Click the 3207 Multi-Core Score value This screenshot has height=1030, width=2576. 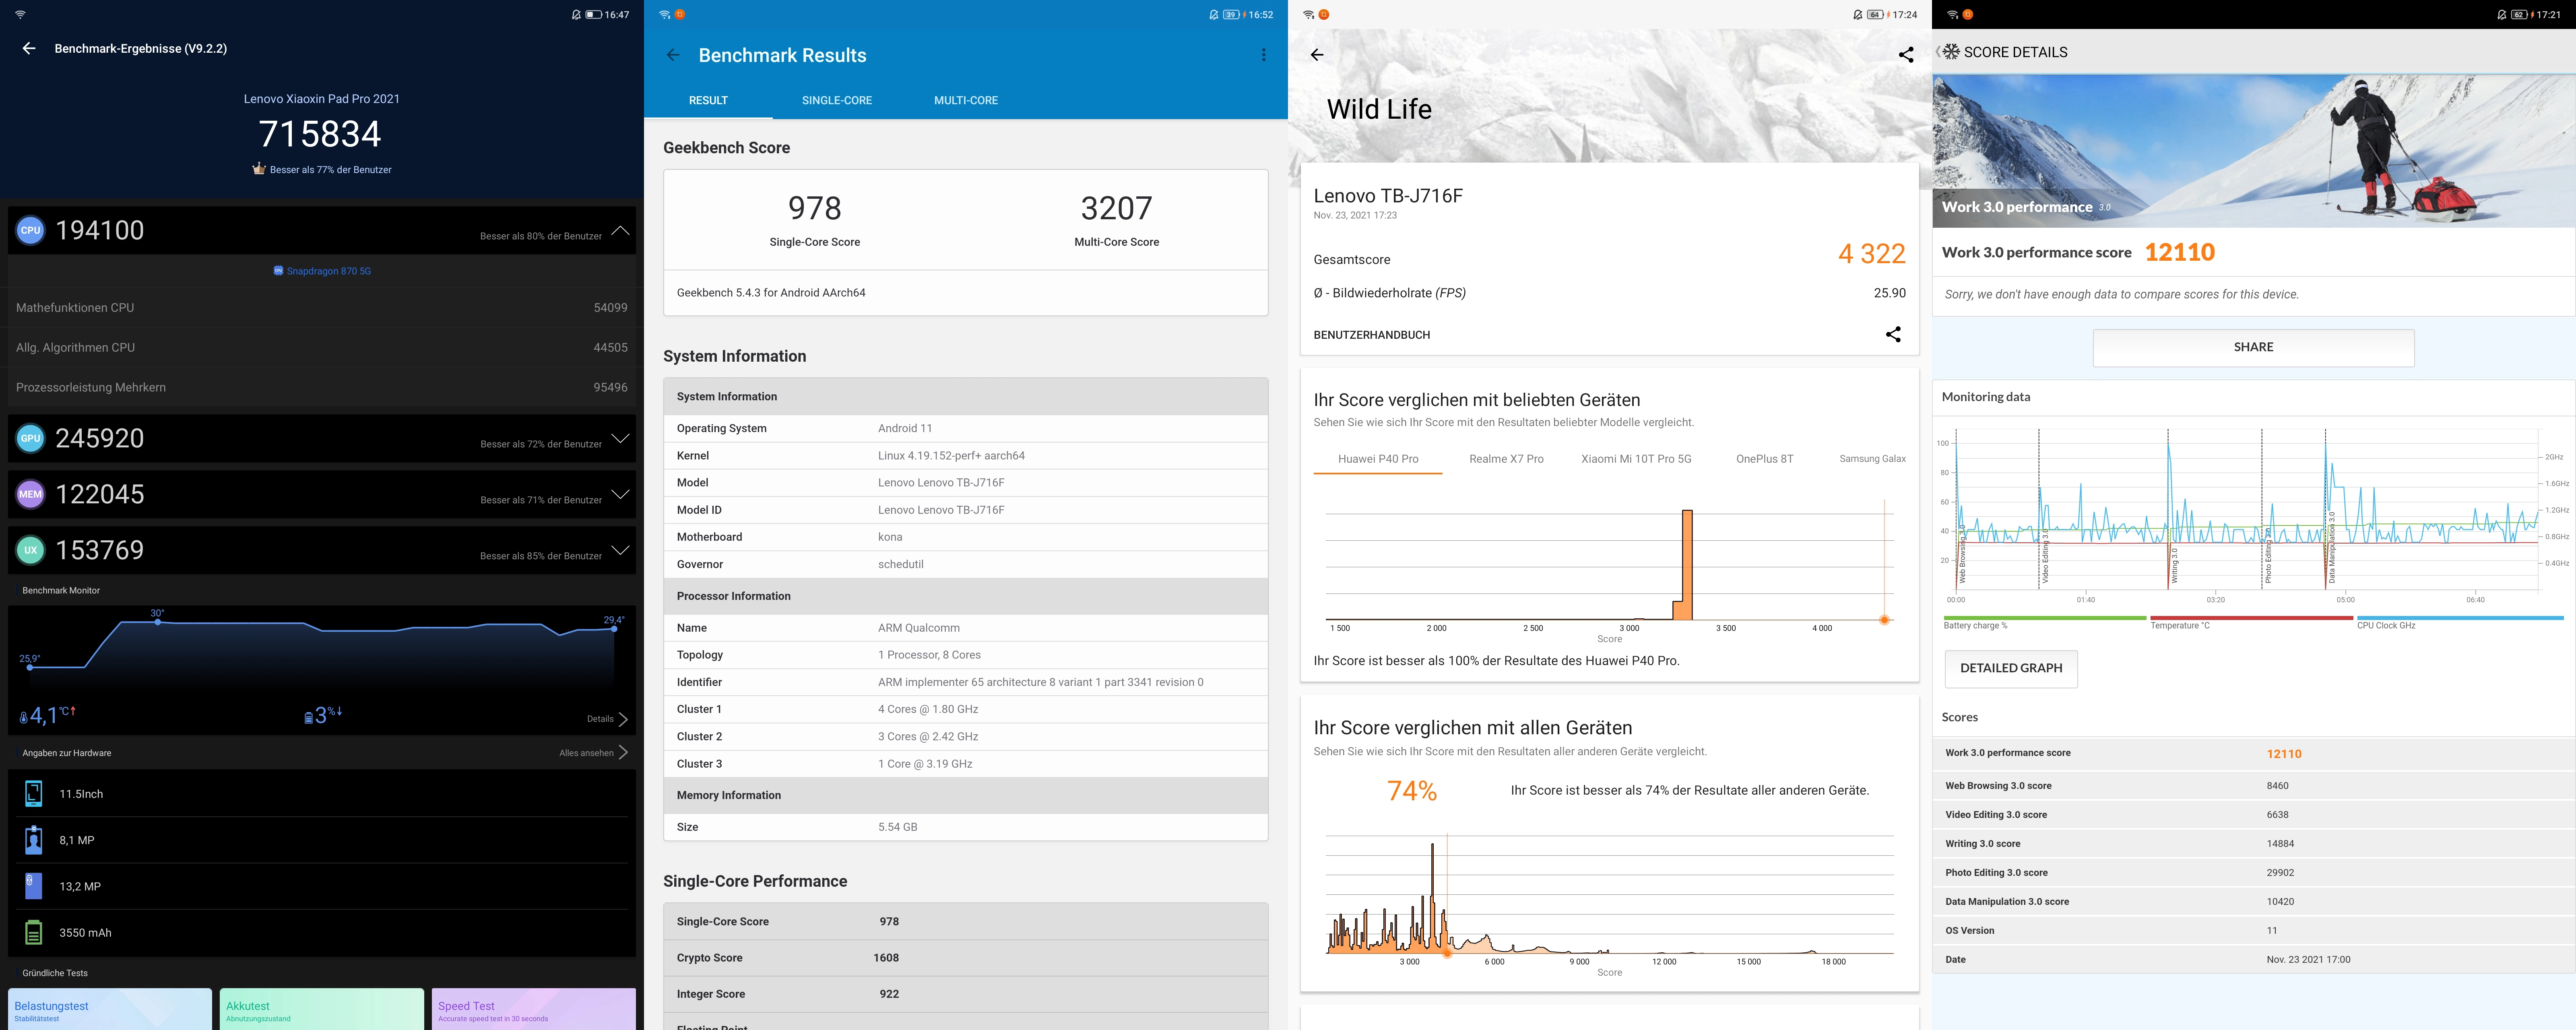point(1116,208)
